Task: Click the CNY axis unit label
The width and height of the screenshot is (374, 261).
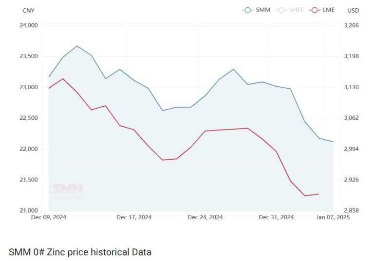Action: click(x=29, y=10)
